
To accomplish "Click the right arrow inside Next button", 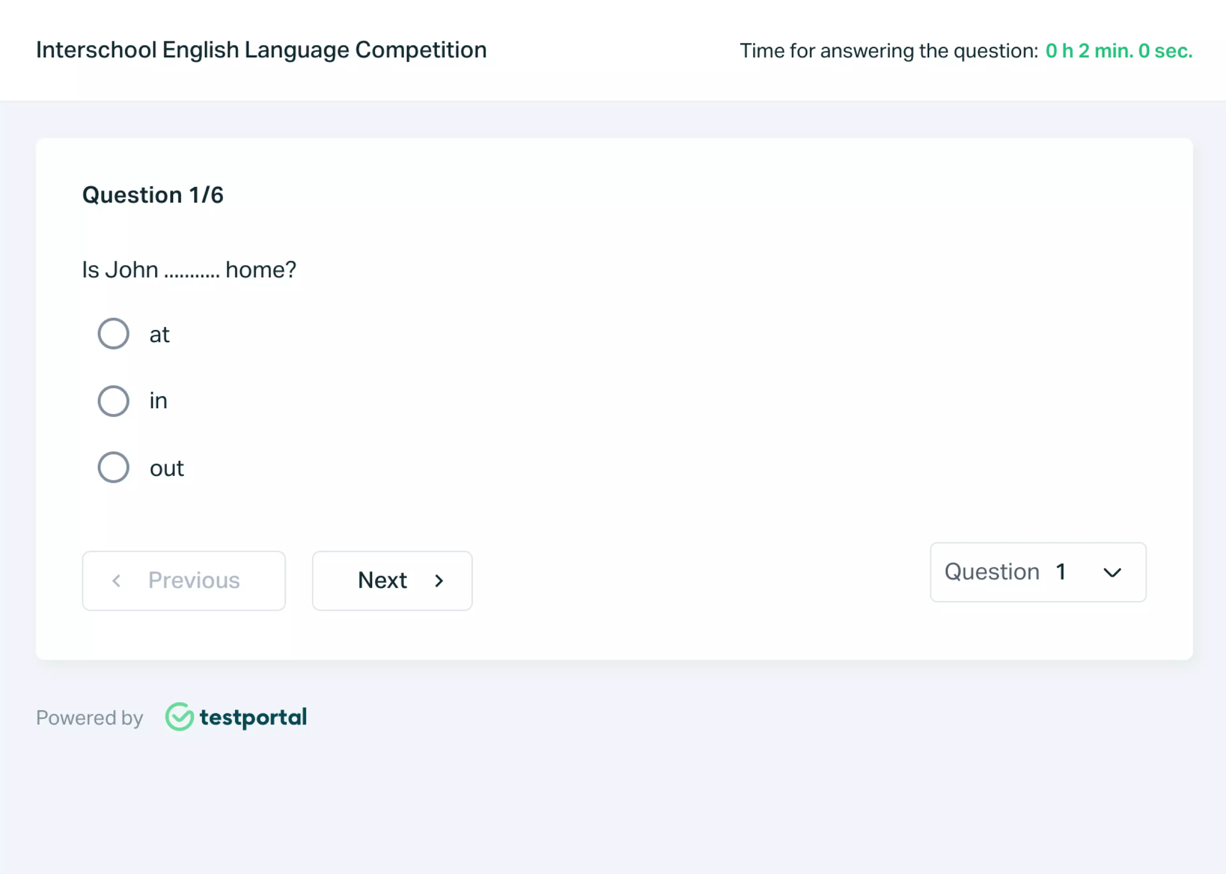I will coord(439,581).
